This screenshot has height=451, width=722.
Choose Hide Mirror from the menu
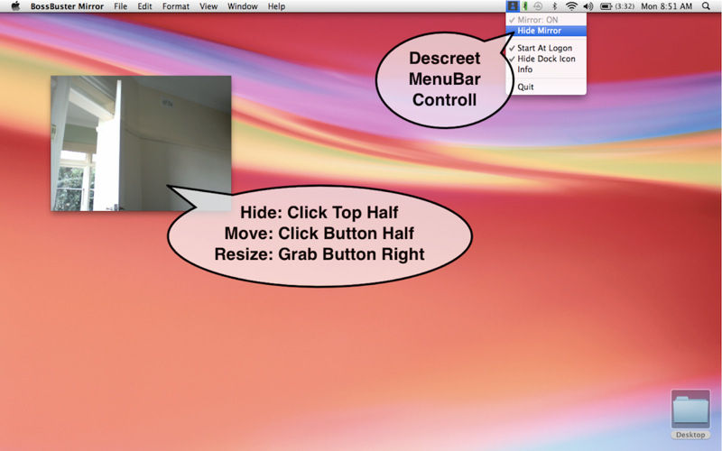[546, 31]
